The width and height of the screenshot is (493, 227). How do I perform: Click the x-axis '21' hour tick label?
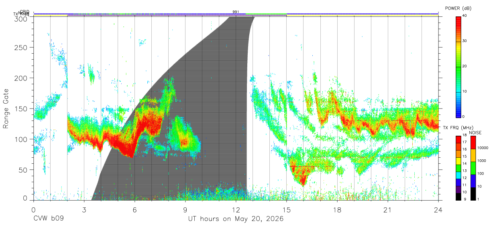coord(387,210)
